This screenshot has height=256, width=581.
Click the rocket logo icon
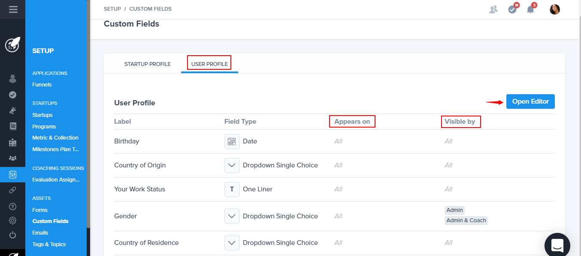pos(12,45)
